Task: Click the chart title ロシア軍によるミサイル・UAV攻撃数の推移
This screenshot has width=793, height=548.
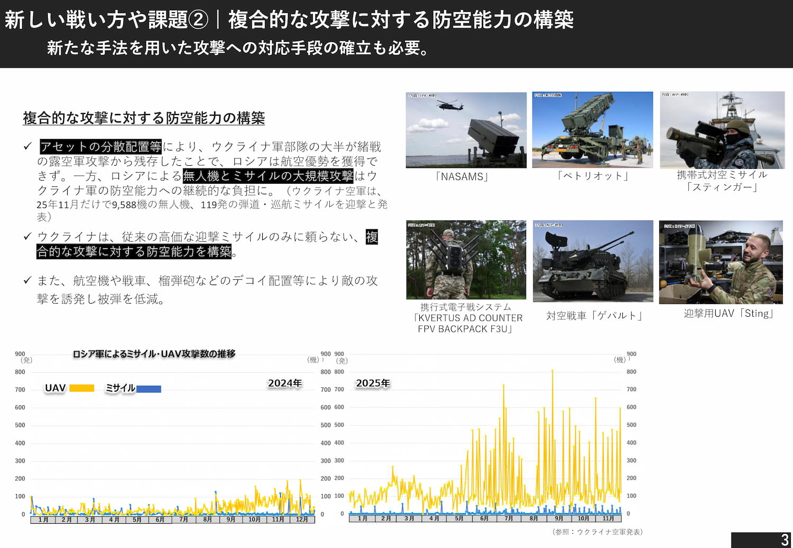Action: click(x=154, y=354)
